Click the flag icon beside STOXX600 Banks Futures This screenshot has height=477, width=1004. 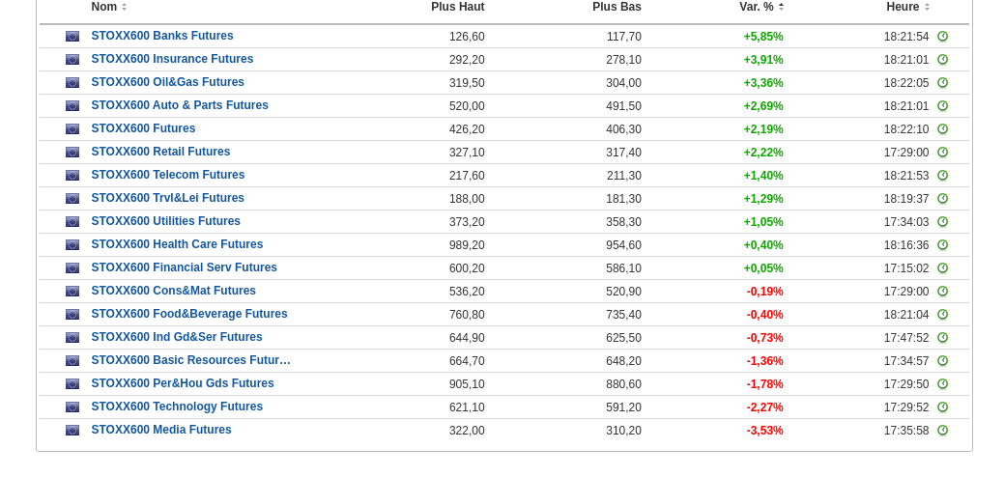(72, 37)
